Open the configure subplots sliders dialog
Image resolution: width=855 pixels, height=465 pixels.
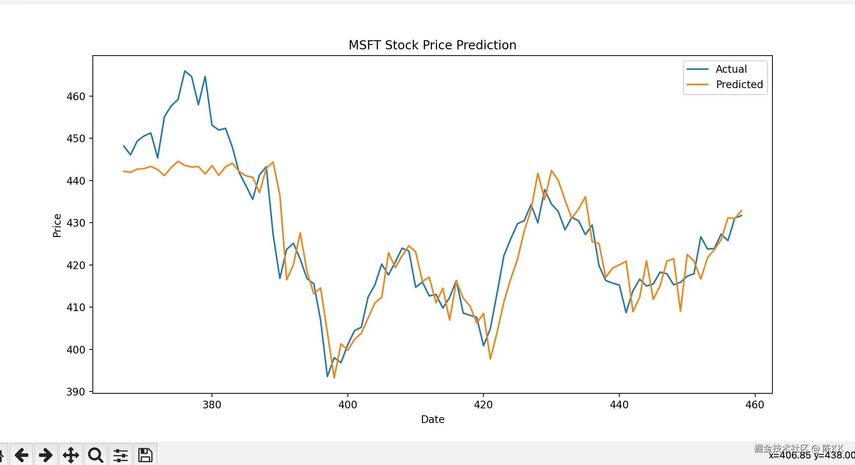[120, 455]
